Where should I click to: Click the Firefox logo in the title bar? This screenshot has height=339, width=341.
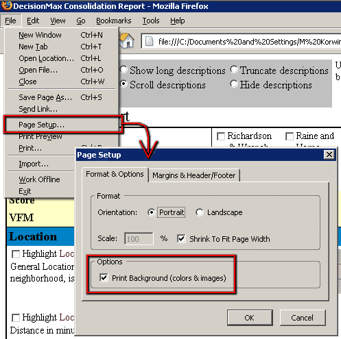click(6, 5)
